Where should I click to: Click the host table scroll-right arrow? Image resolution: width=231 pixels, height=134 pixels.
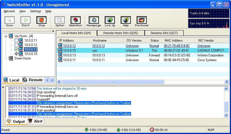click(227, 82)
